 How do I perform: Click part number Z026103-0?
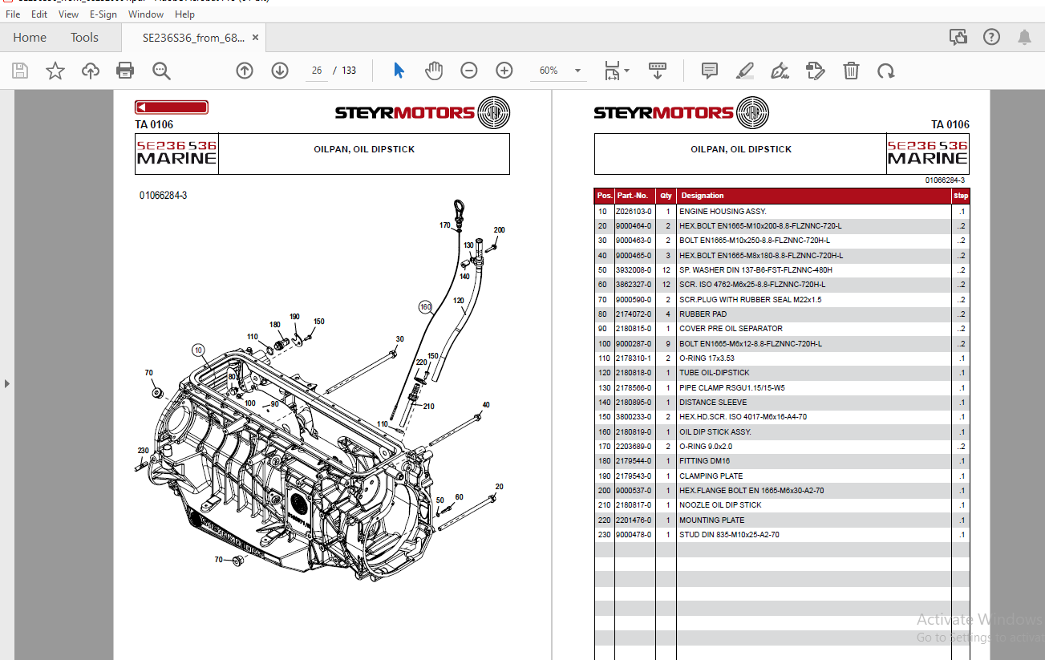pos(634,212)
